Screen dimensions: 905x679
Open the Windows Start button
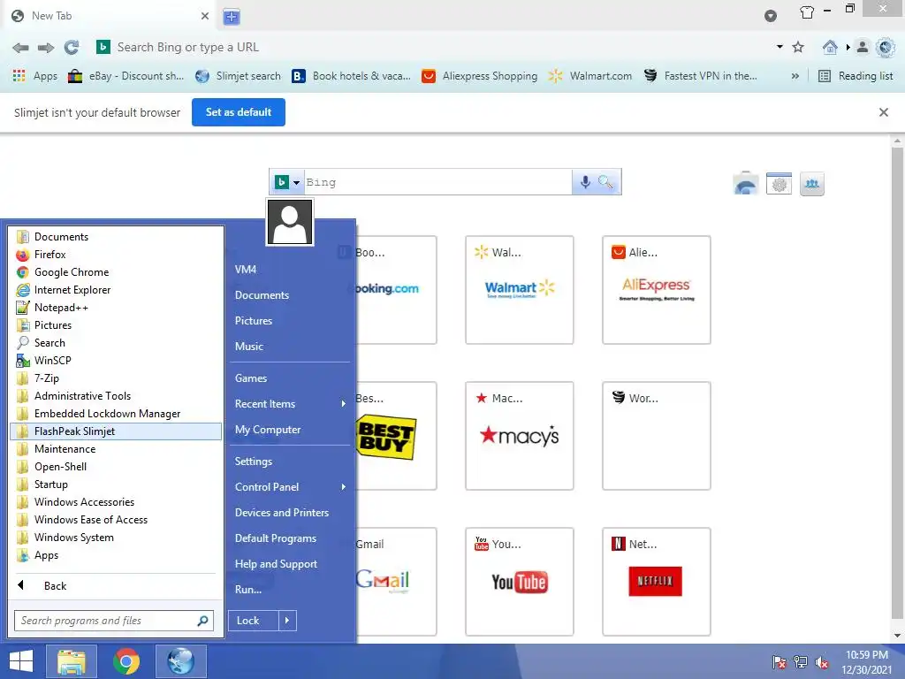pos(21,661)
